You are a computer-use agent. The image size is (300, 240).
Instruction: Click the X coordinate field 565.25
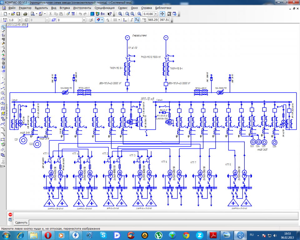pyautogui.click(x=153, y=20)
